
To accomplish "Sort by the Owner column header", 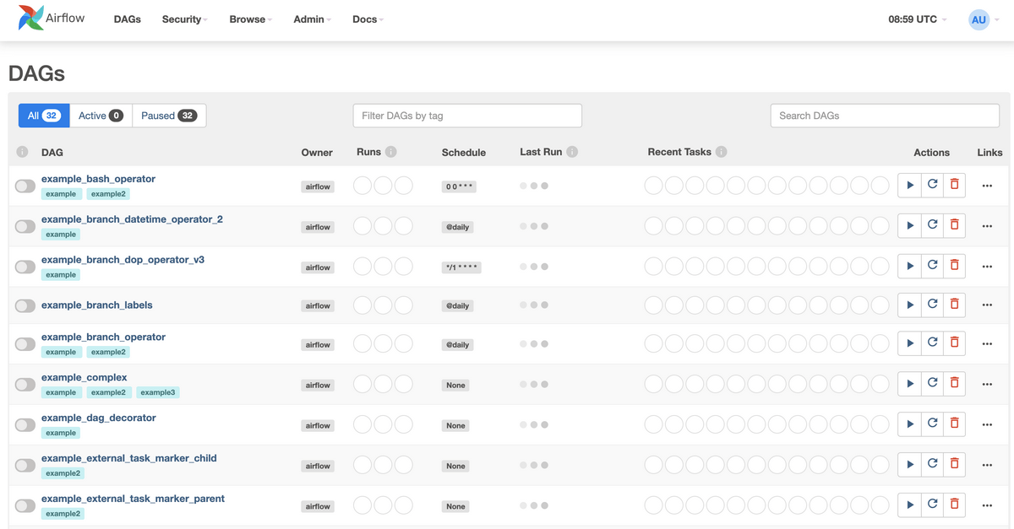I will tap(317, 153).
